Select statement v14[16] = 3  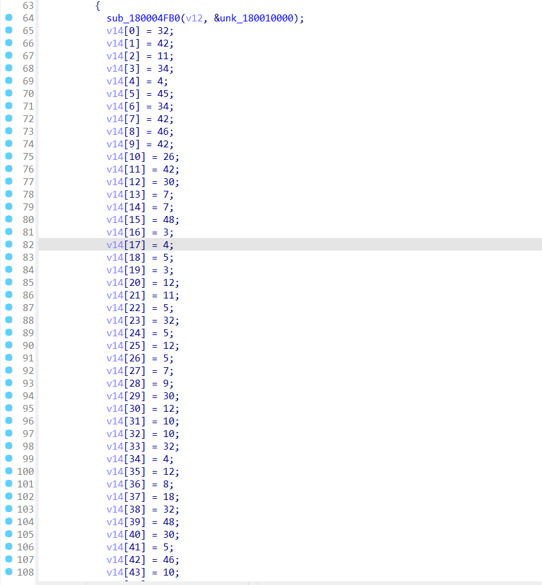click(140, 232)
